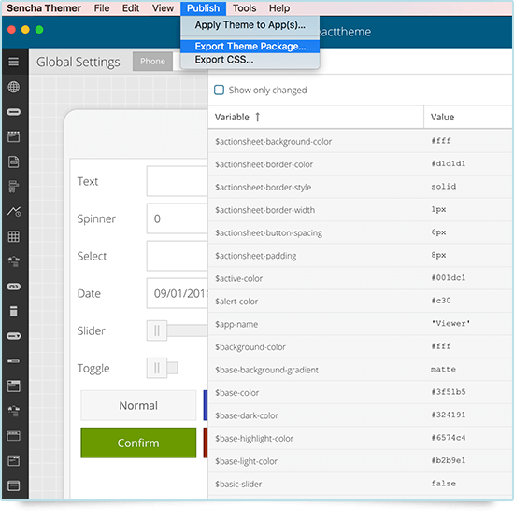
Task: Click the $alert-color value #c30
Action: [441, 301]
